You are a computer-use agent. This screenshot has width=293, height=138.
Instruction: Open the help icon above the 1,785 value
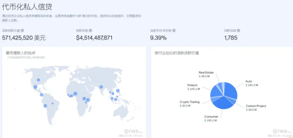[238, 31]
